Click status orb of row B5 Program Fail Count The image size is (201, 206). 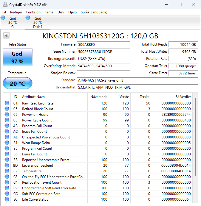7,148
